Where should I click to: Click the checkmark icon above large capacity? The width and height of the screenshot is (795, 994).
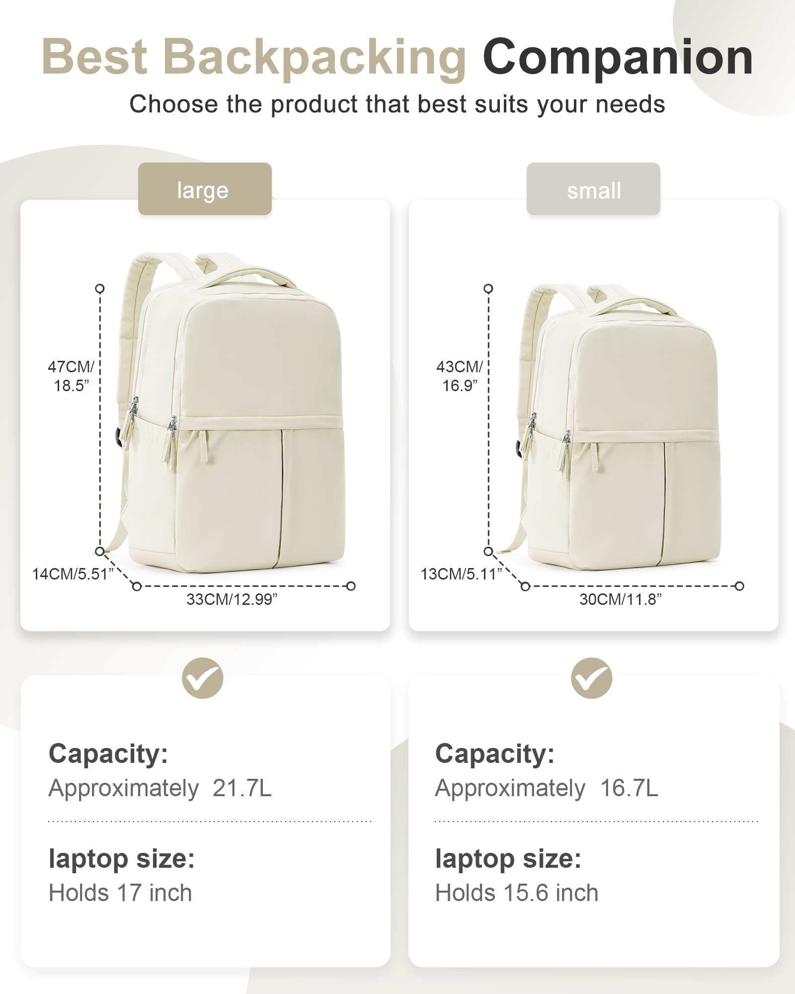(203, 678)
